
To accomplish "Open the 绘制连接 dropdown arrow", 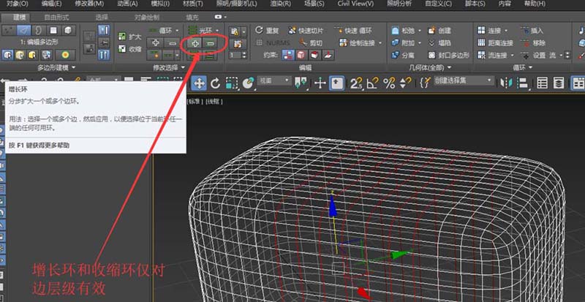I will (380, 43).
